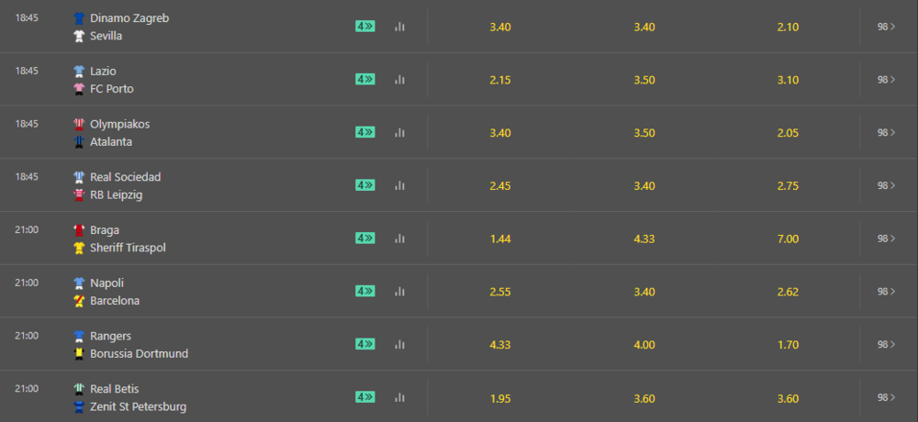Select away odds 7.00 for Sheriff Tiraspol

(788, 239)
